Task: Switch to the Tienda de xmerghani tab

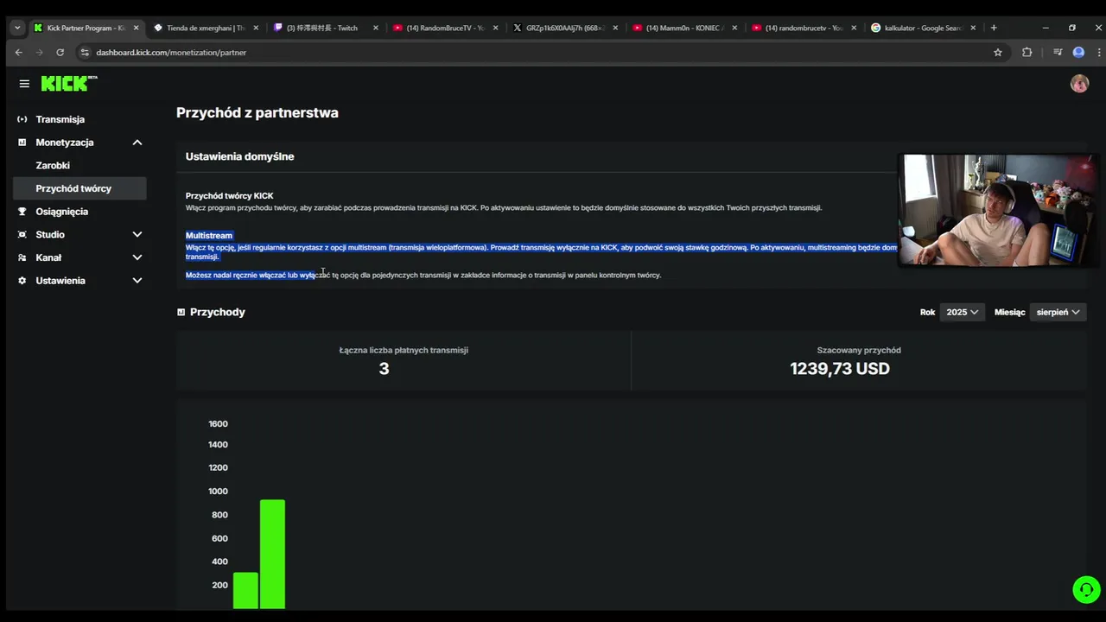Action: [x=206, y=28]
